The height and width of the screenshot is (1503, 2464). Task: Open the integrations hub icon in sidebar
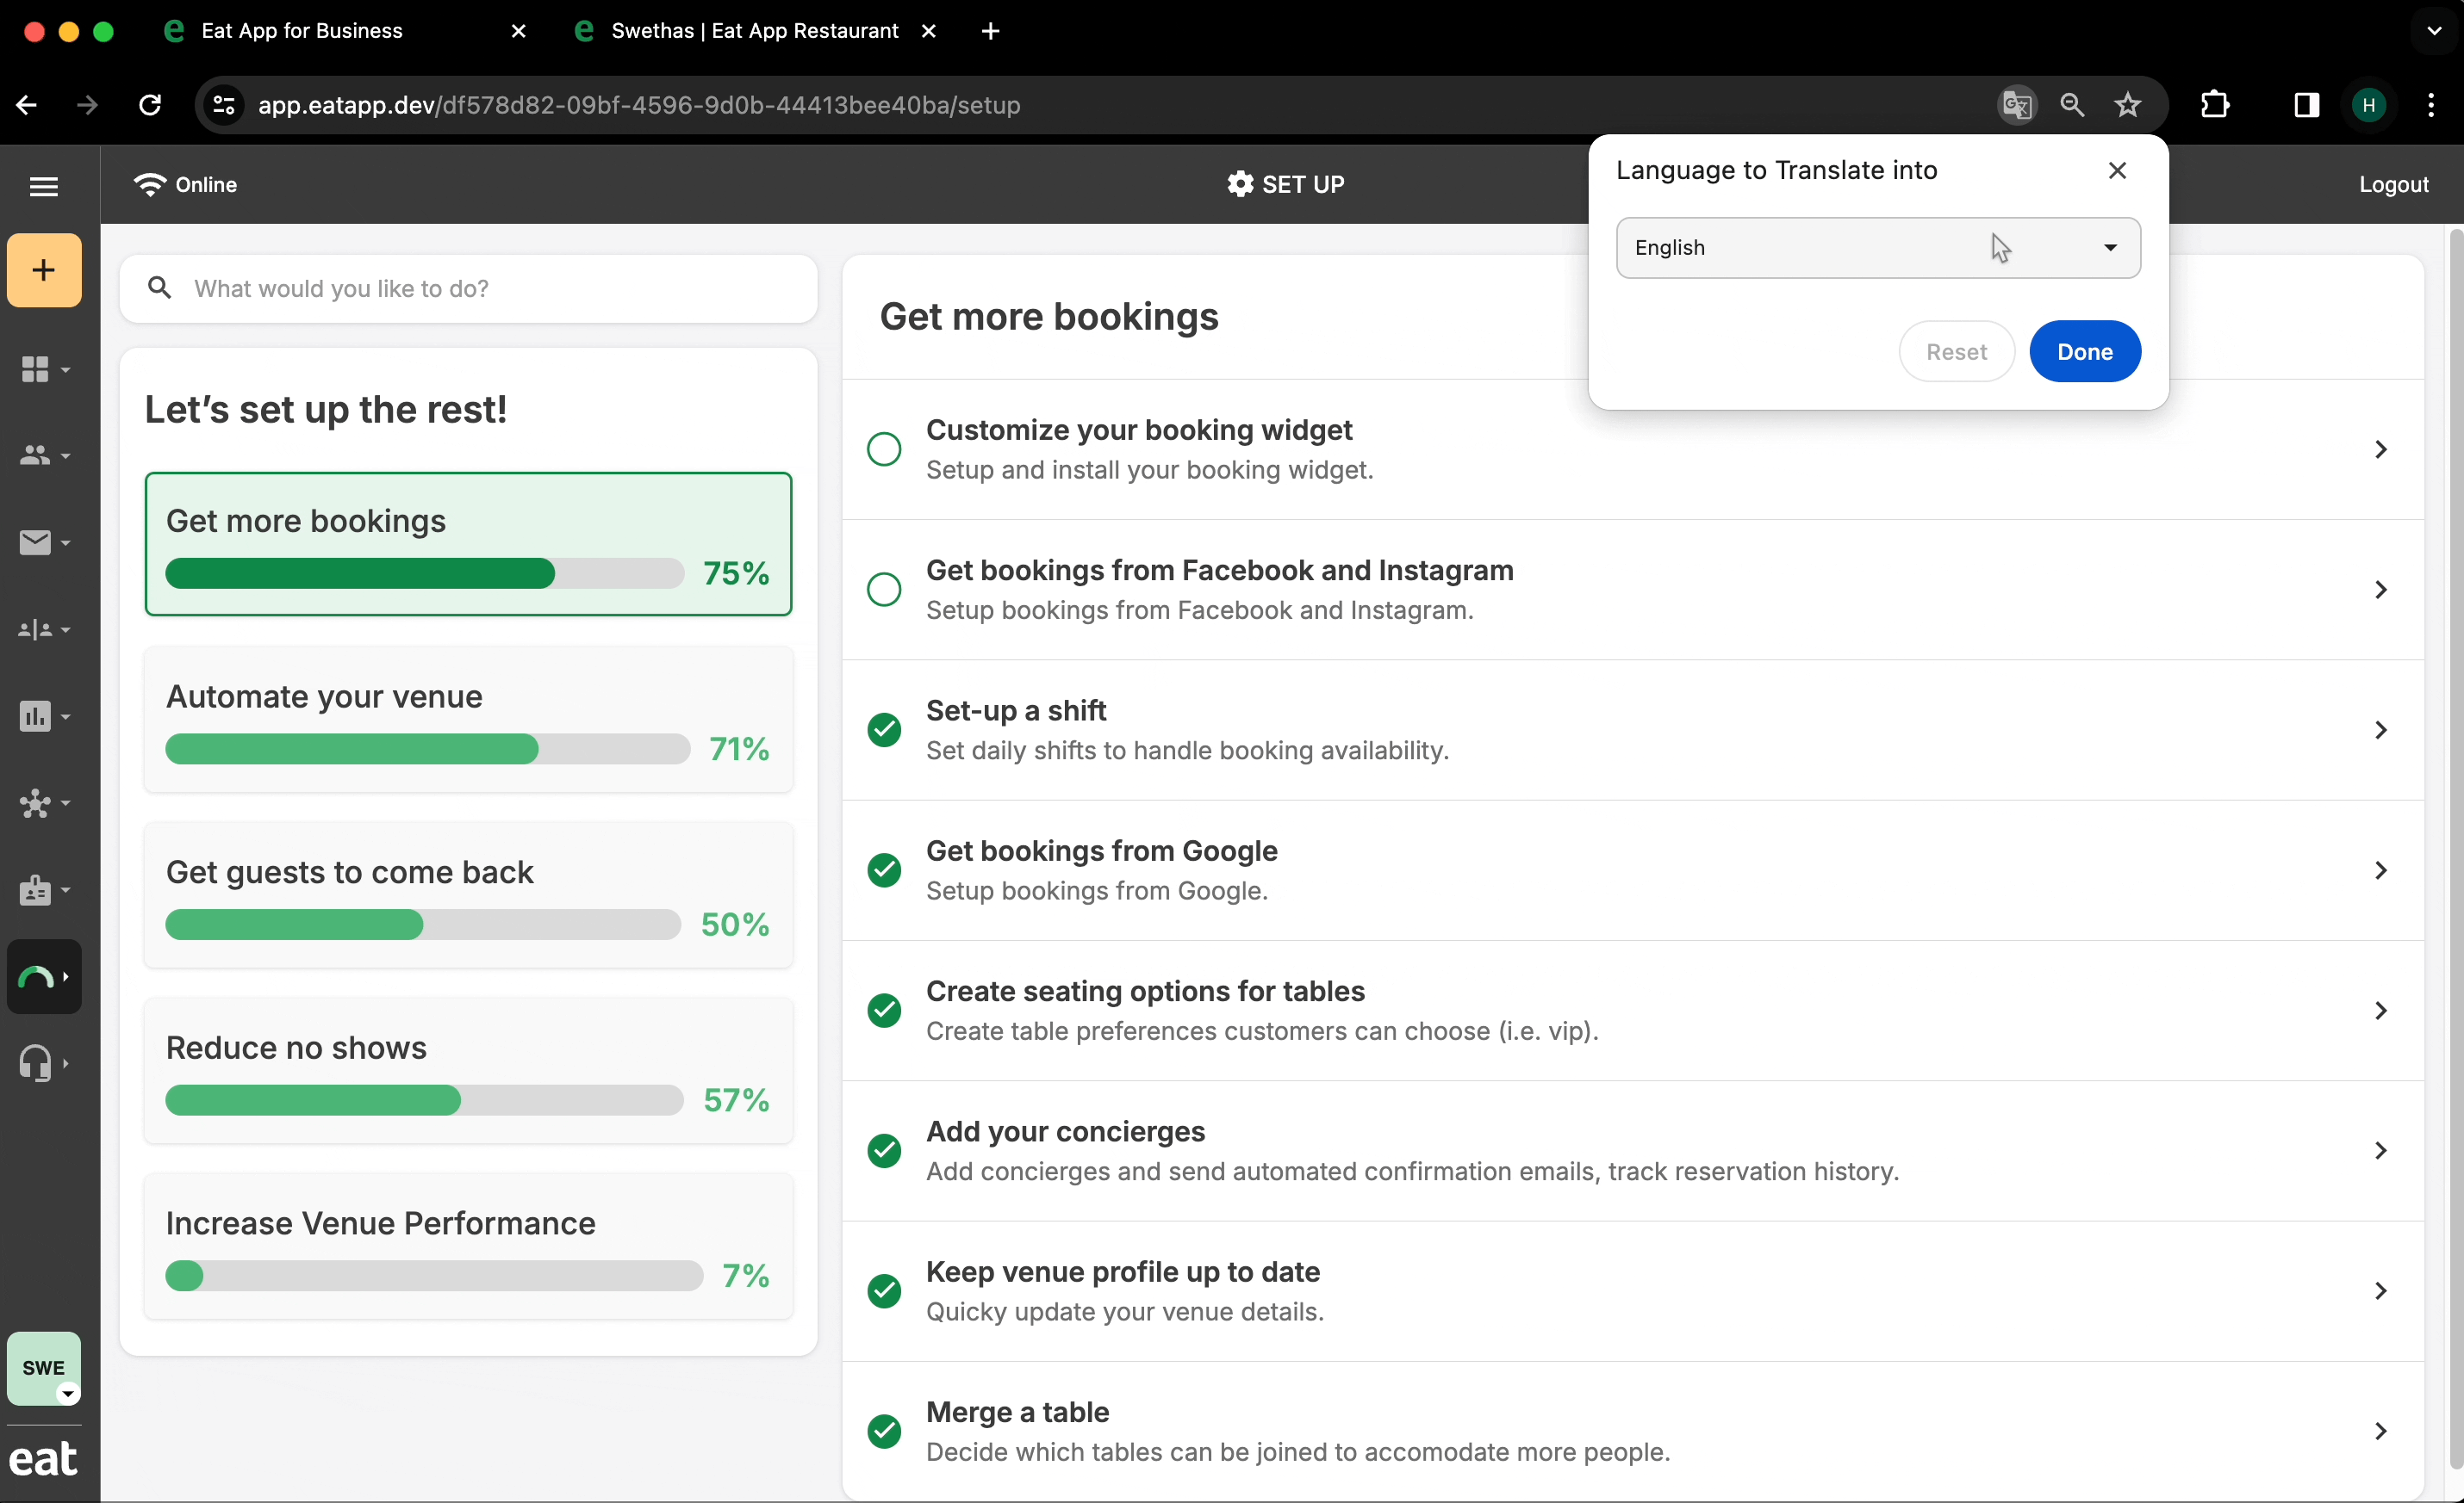click(38, 805)
